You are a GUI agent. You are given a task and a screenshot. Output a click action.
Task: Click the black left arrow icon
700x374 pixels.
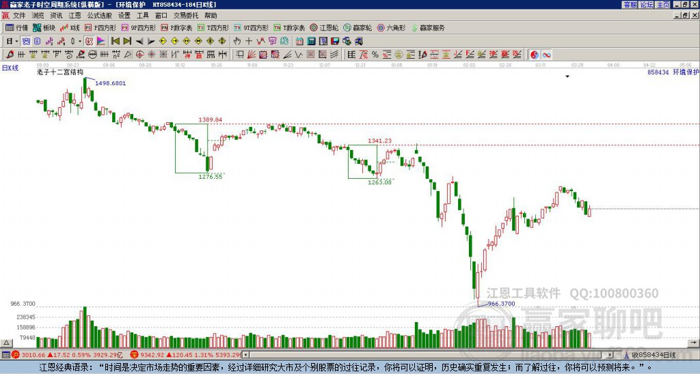point(139,41)
